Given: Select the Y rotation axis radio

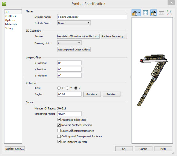Looking at the screenshot, I should [67, 88].
